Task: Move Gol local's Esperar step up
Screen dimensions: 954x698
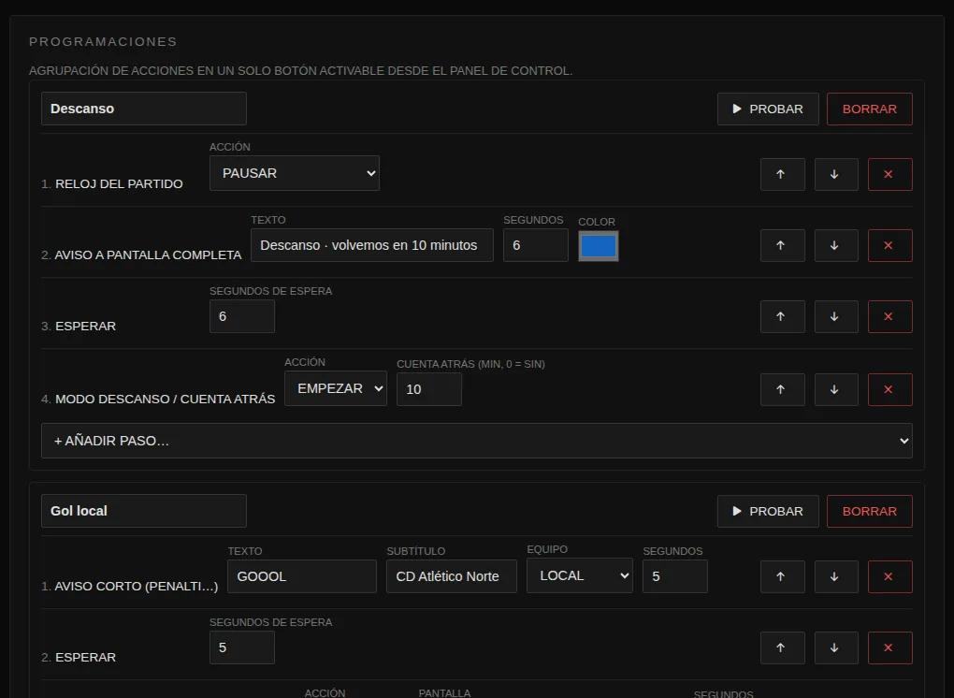Action: (783, 647)
